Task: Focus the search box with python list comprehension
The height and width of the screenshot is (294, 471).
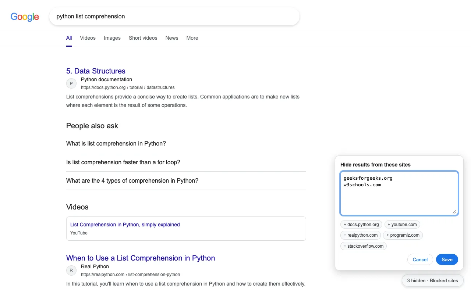Action: click(x=174, y=17)
